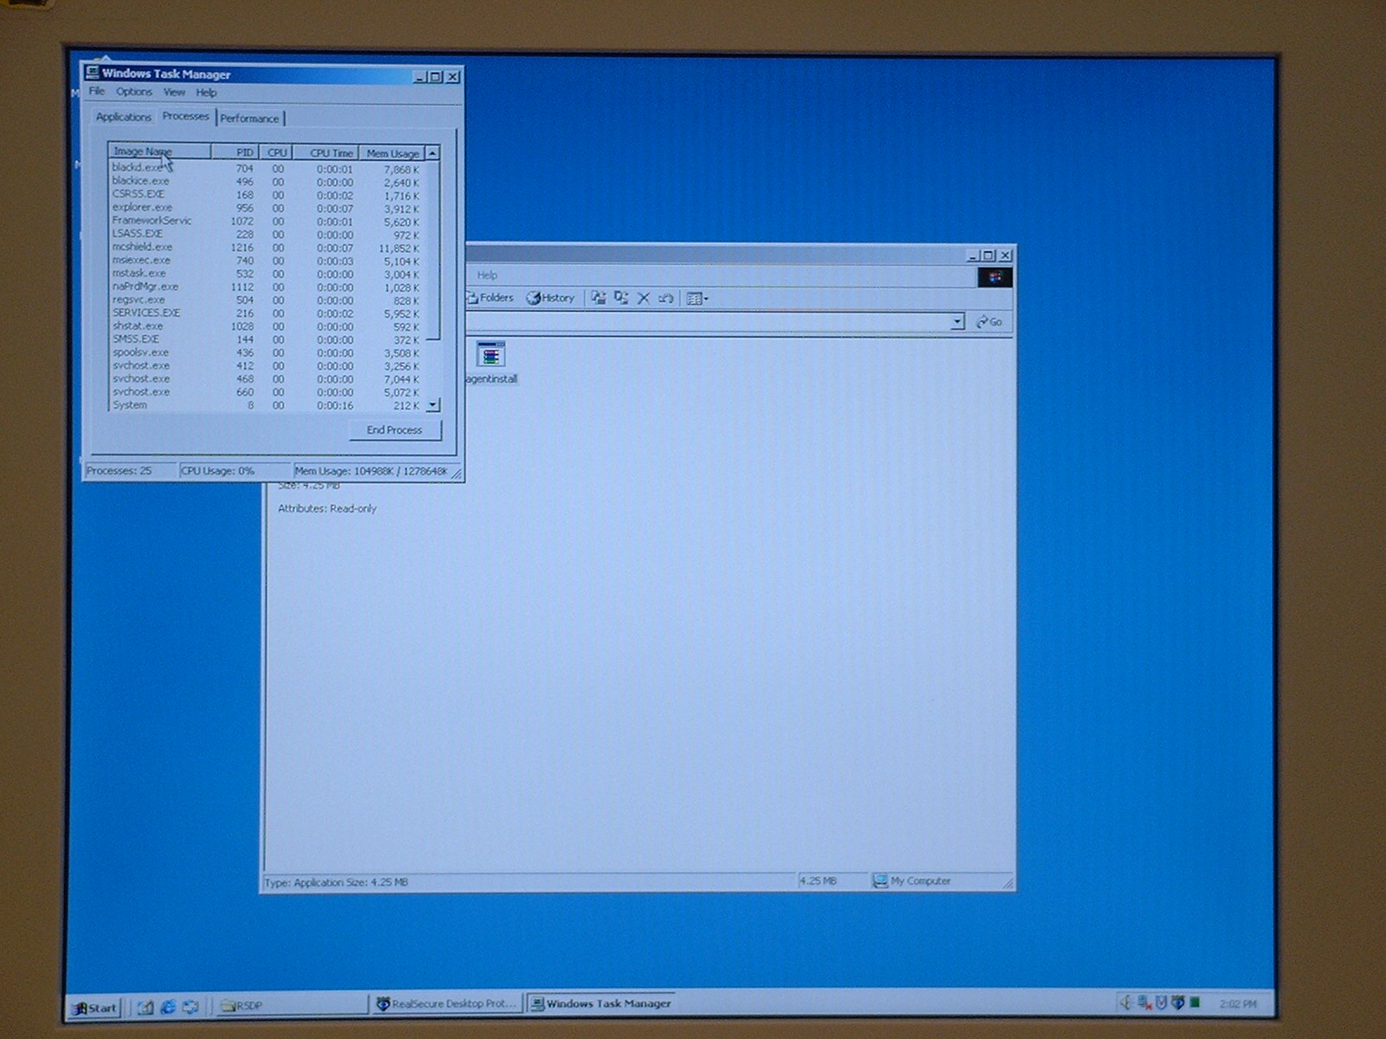Viewport: 1386px width, 1039px height.
Task: Switch to the Applications tab
Action: point(123,117)
